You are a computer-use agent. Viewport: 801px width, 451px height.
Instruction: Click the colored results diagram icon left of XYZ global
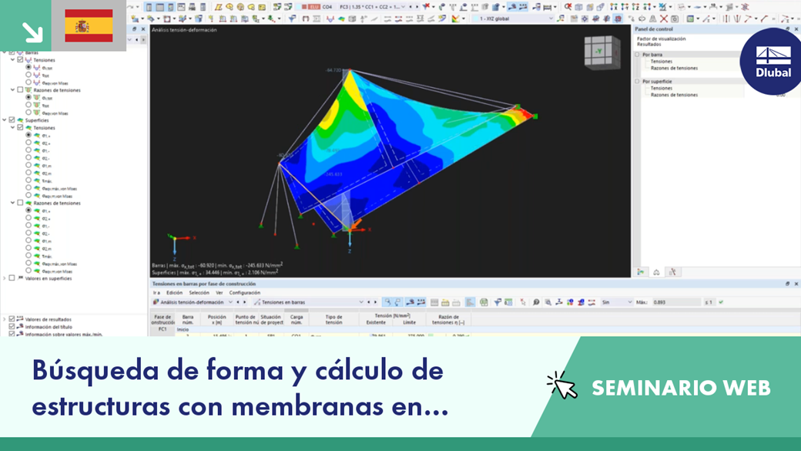[455, 19]
